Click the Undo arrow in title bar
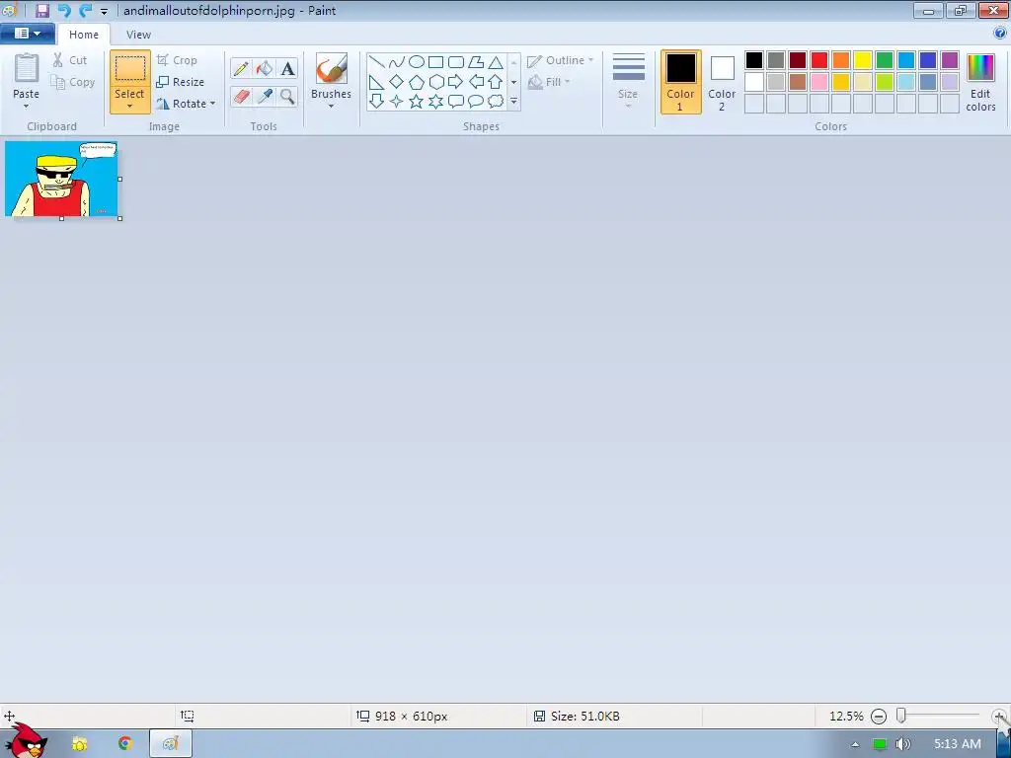Viewport: 1011px width, 758px height. click(64, 10)
